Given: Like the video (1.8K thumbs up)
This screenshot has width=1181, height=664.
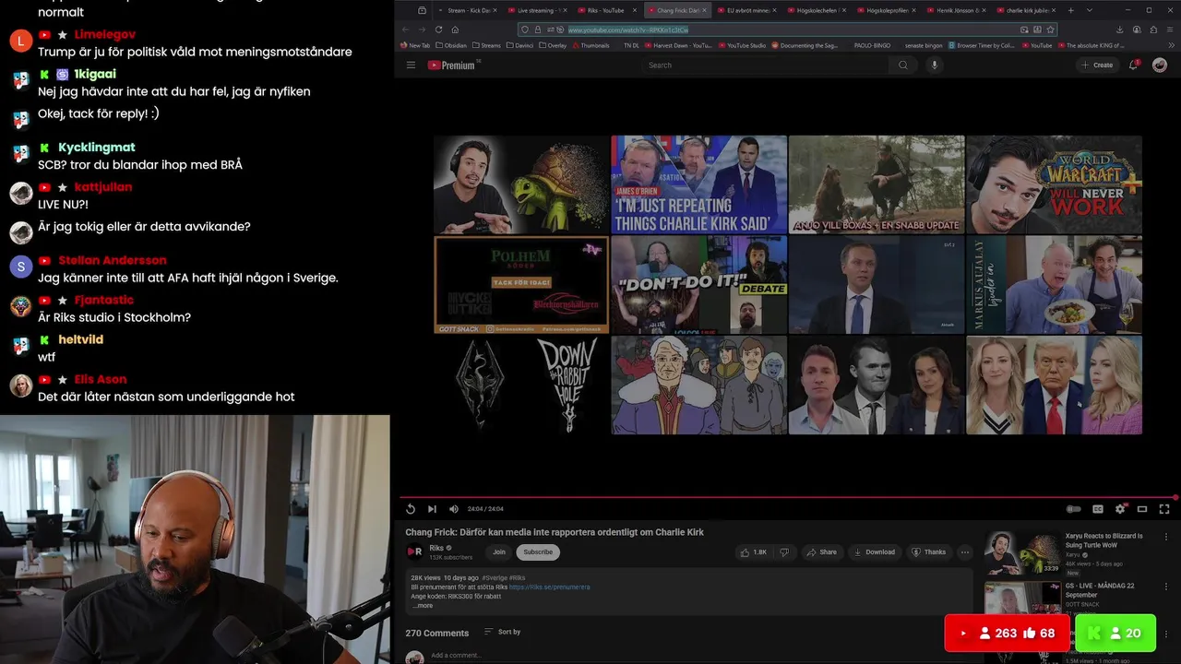Looking at the screenshot, I should [753, 552].
